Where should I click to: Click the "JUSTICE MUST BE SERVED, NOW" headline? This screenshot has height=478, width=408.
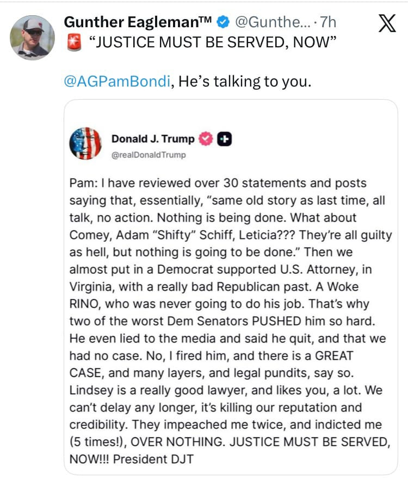click(x=211, y=42)
